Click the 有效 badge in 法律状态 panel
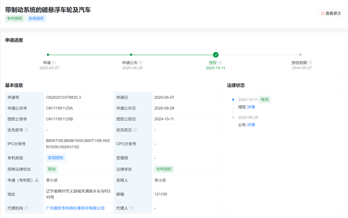 [264, 99]
